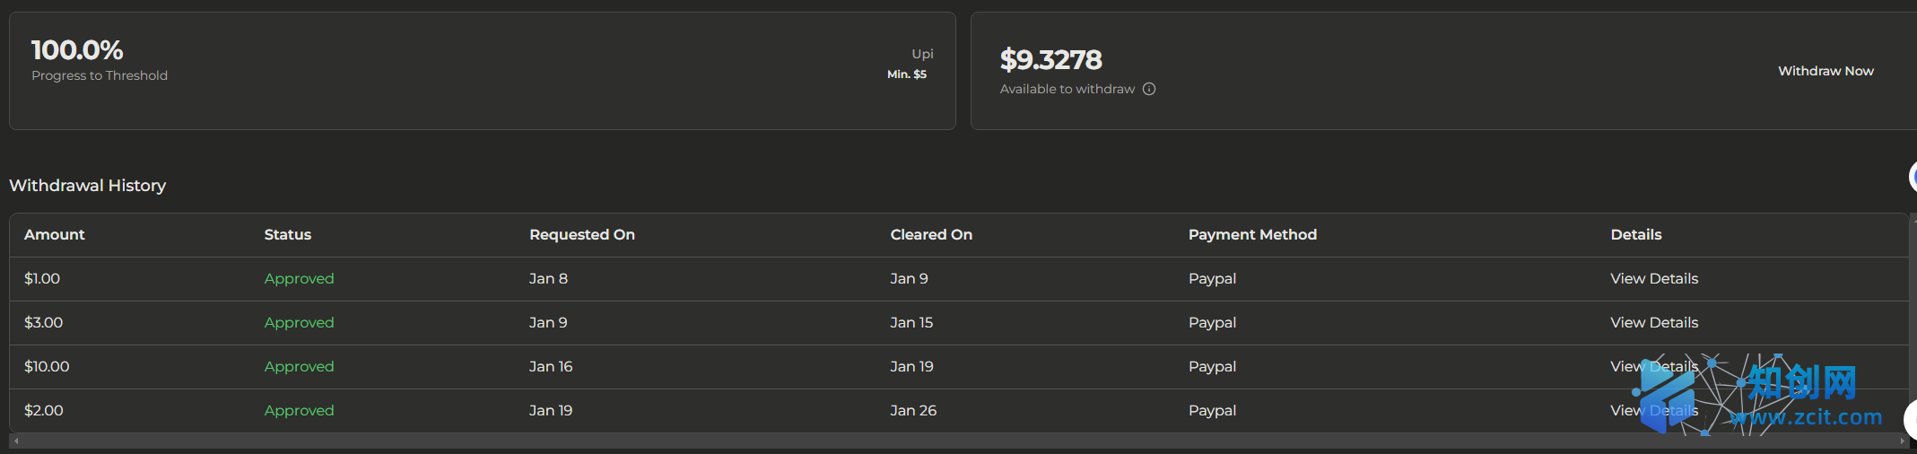Open View Details for the $10.00 withdrawal
Viewport: 1917px width, 454px height.
tap(1653, 367)
